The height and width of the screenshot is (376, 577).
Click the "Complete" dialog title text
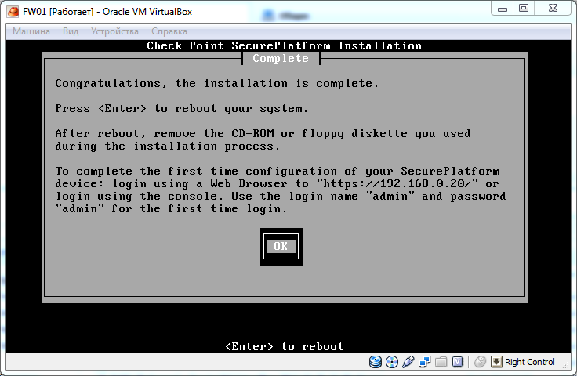pos(281,59)
